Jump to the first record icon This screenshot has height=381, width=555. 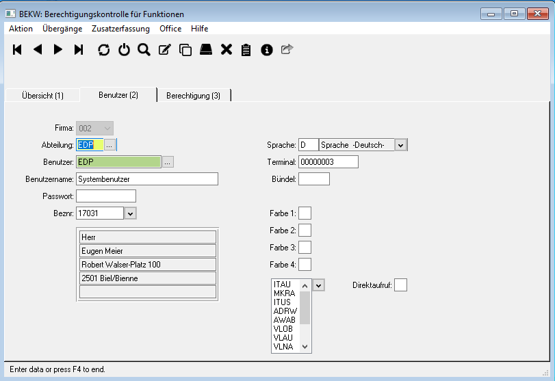(x=18, y=49)
